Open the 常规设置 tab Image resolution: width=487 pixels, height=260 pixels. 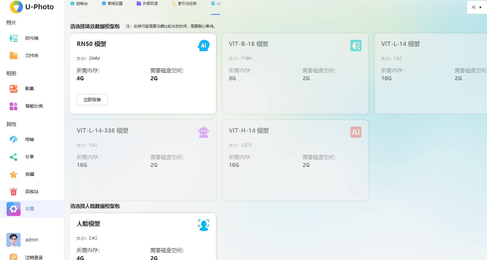[112, 3]
